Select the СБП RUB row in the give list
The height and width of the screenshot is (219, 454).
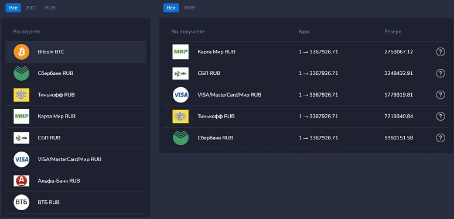coord(76,138)
